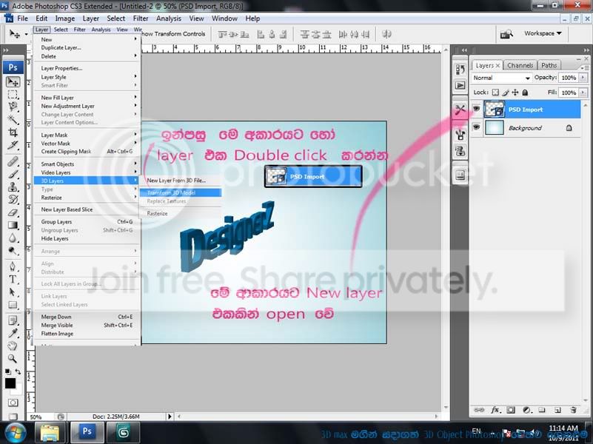This screenshot has width=593, height=444.
Task: Open the Brushes panel icon in dock
Action: click(460, 134)
